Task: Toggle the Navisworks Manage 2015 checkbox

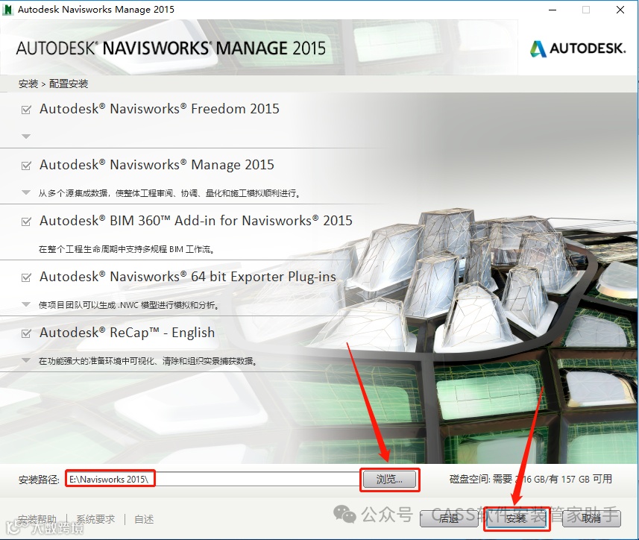Action: pos(26,166)
